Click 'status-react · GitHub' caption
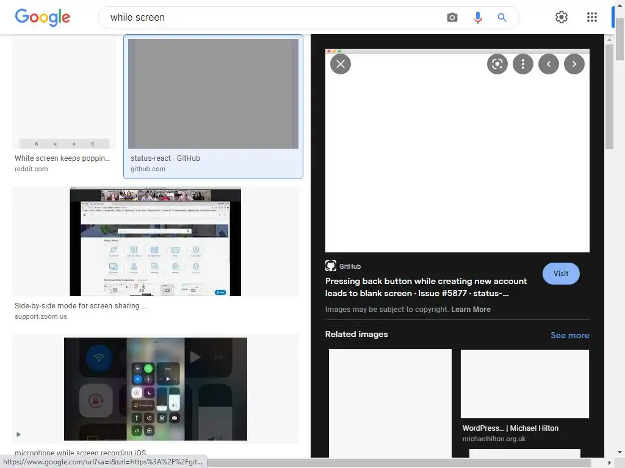This screenshot has width=625, height=468. pyautogui.click(x=165, y=158)
